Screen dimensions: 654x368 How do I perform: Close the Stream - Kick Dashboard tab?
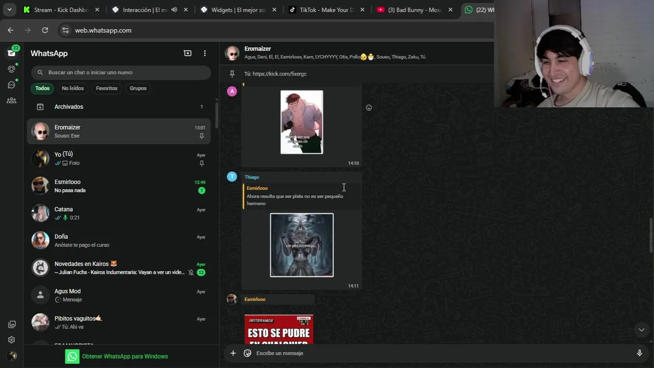(x=97, y=10)
